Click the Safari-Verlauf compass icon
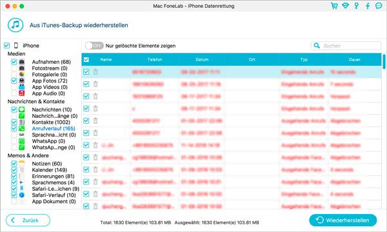Viewport: 387px width, 232px height. tap(22, 195)
